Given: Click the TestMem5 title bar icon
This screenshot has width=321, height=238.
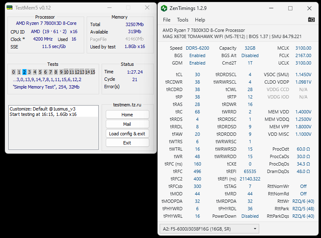Looking at the screenshot, I should coord(10,8).
